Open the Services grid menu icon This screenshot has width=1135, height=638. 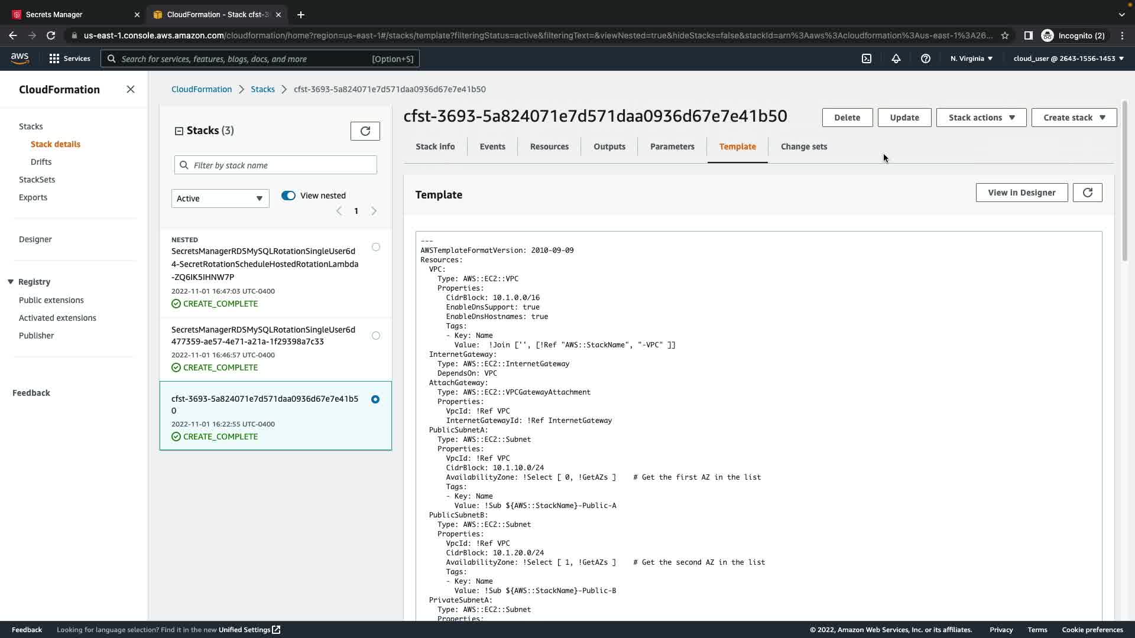pos(54,58)
